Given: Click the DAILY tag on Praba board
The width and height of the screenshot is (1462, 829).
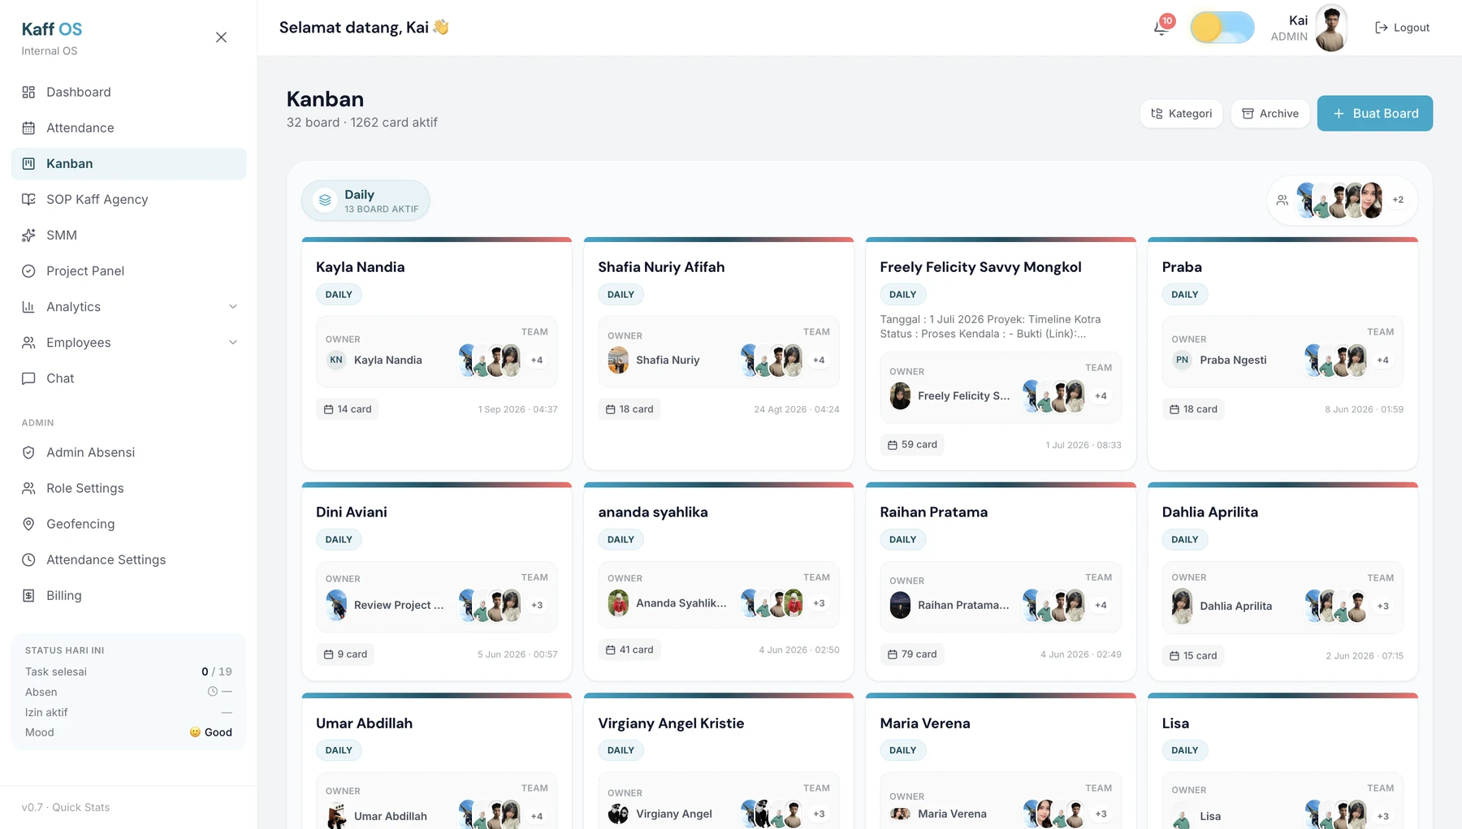Looking at the screenshot, I should pyautogui.click(x=1185, y=294).
